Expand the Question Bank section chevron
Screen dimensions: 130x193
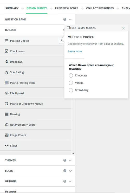coord(70,20)
